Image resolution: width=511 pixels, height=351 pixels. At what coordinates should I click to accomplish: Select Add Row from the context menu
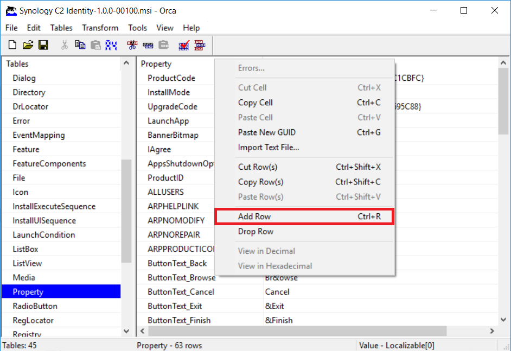point(254,216)
